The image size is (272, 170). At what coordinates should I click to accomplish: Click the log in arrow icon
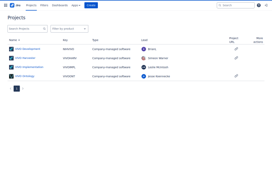(x=266, y=5)
